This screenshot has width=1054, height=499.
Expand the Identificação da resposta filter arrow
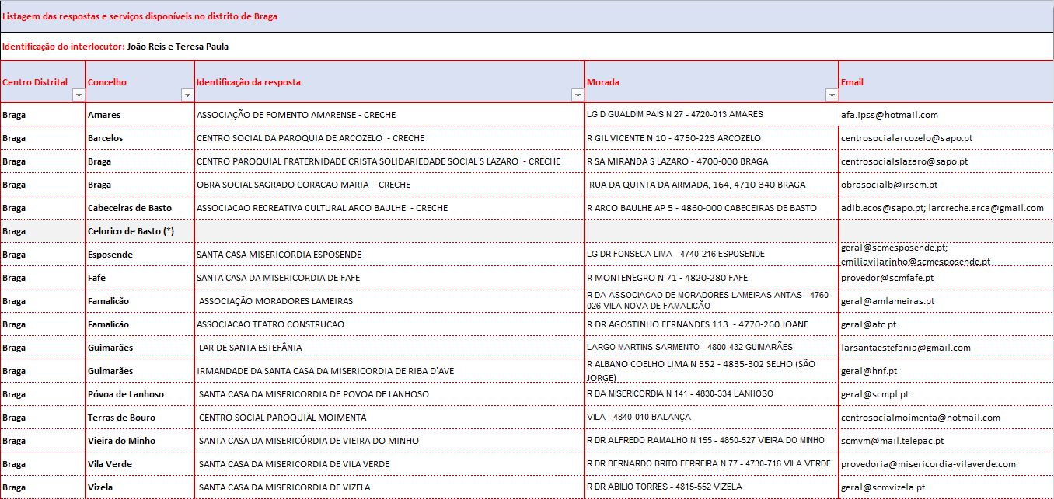(578, 95)
